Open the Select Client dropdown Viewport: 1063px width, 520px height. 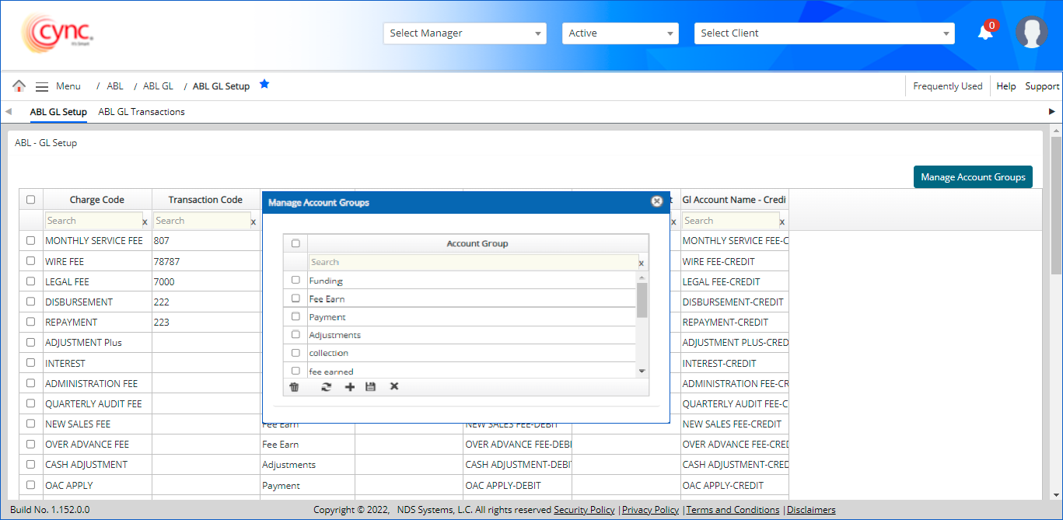pyautogui.click(x=823, y=33)
